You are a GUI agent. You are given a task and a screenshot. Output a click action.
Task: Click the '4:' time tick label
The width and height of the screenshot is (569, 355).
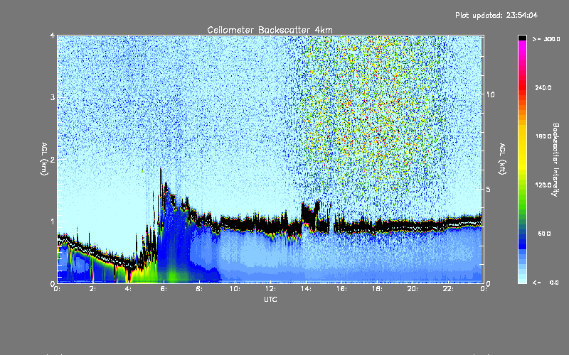(128, 289)
